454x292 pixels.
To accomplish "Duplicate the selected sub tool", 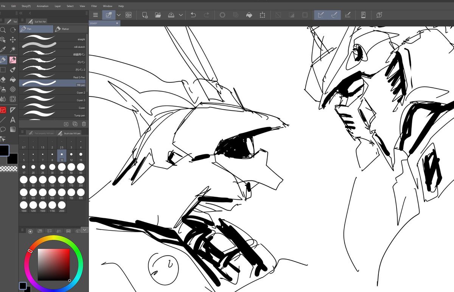I will [75, 124].
